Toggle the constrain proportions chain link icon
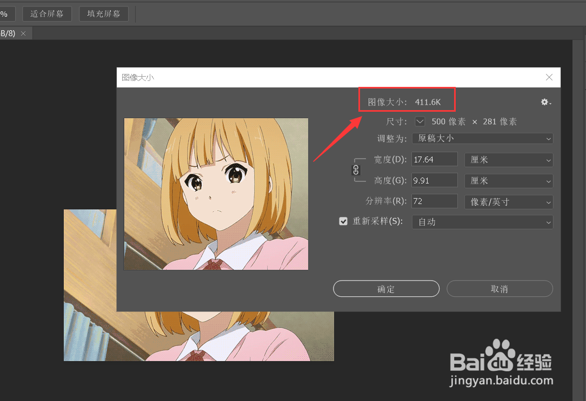The width and height of the screenshot is (586, 401). point(356,170)
